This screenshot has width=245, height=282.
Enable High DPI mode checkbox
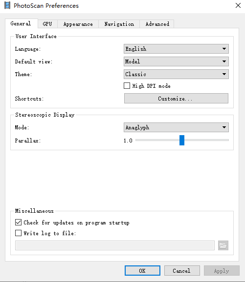127,85
